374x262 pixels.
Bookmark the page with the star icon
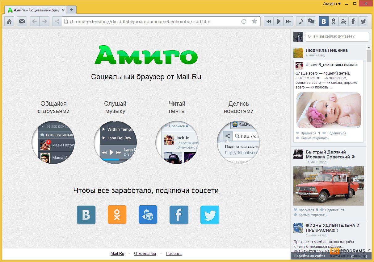(x=254, y=22)
